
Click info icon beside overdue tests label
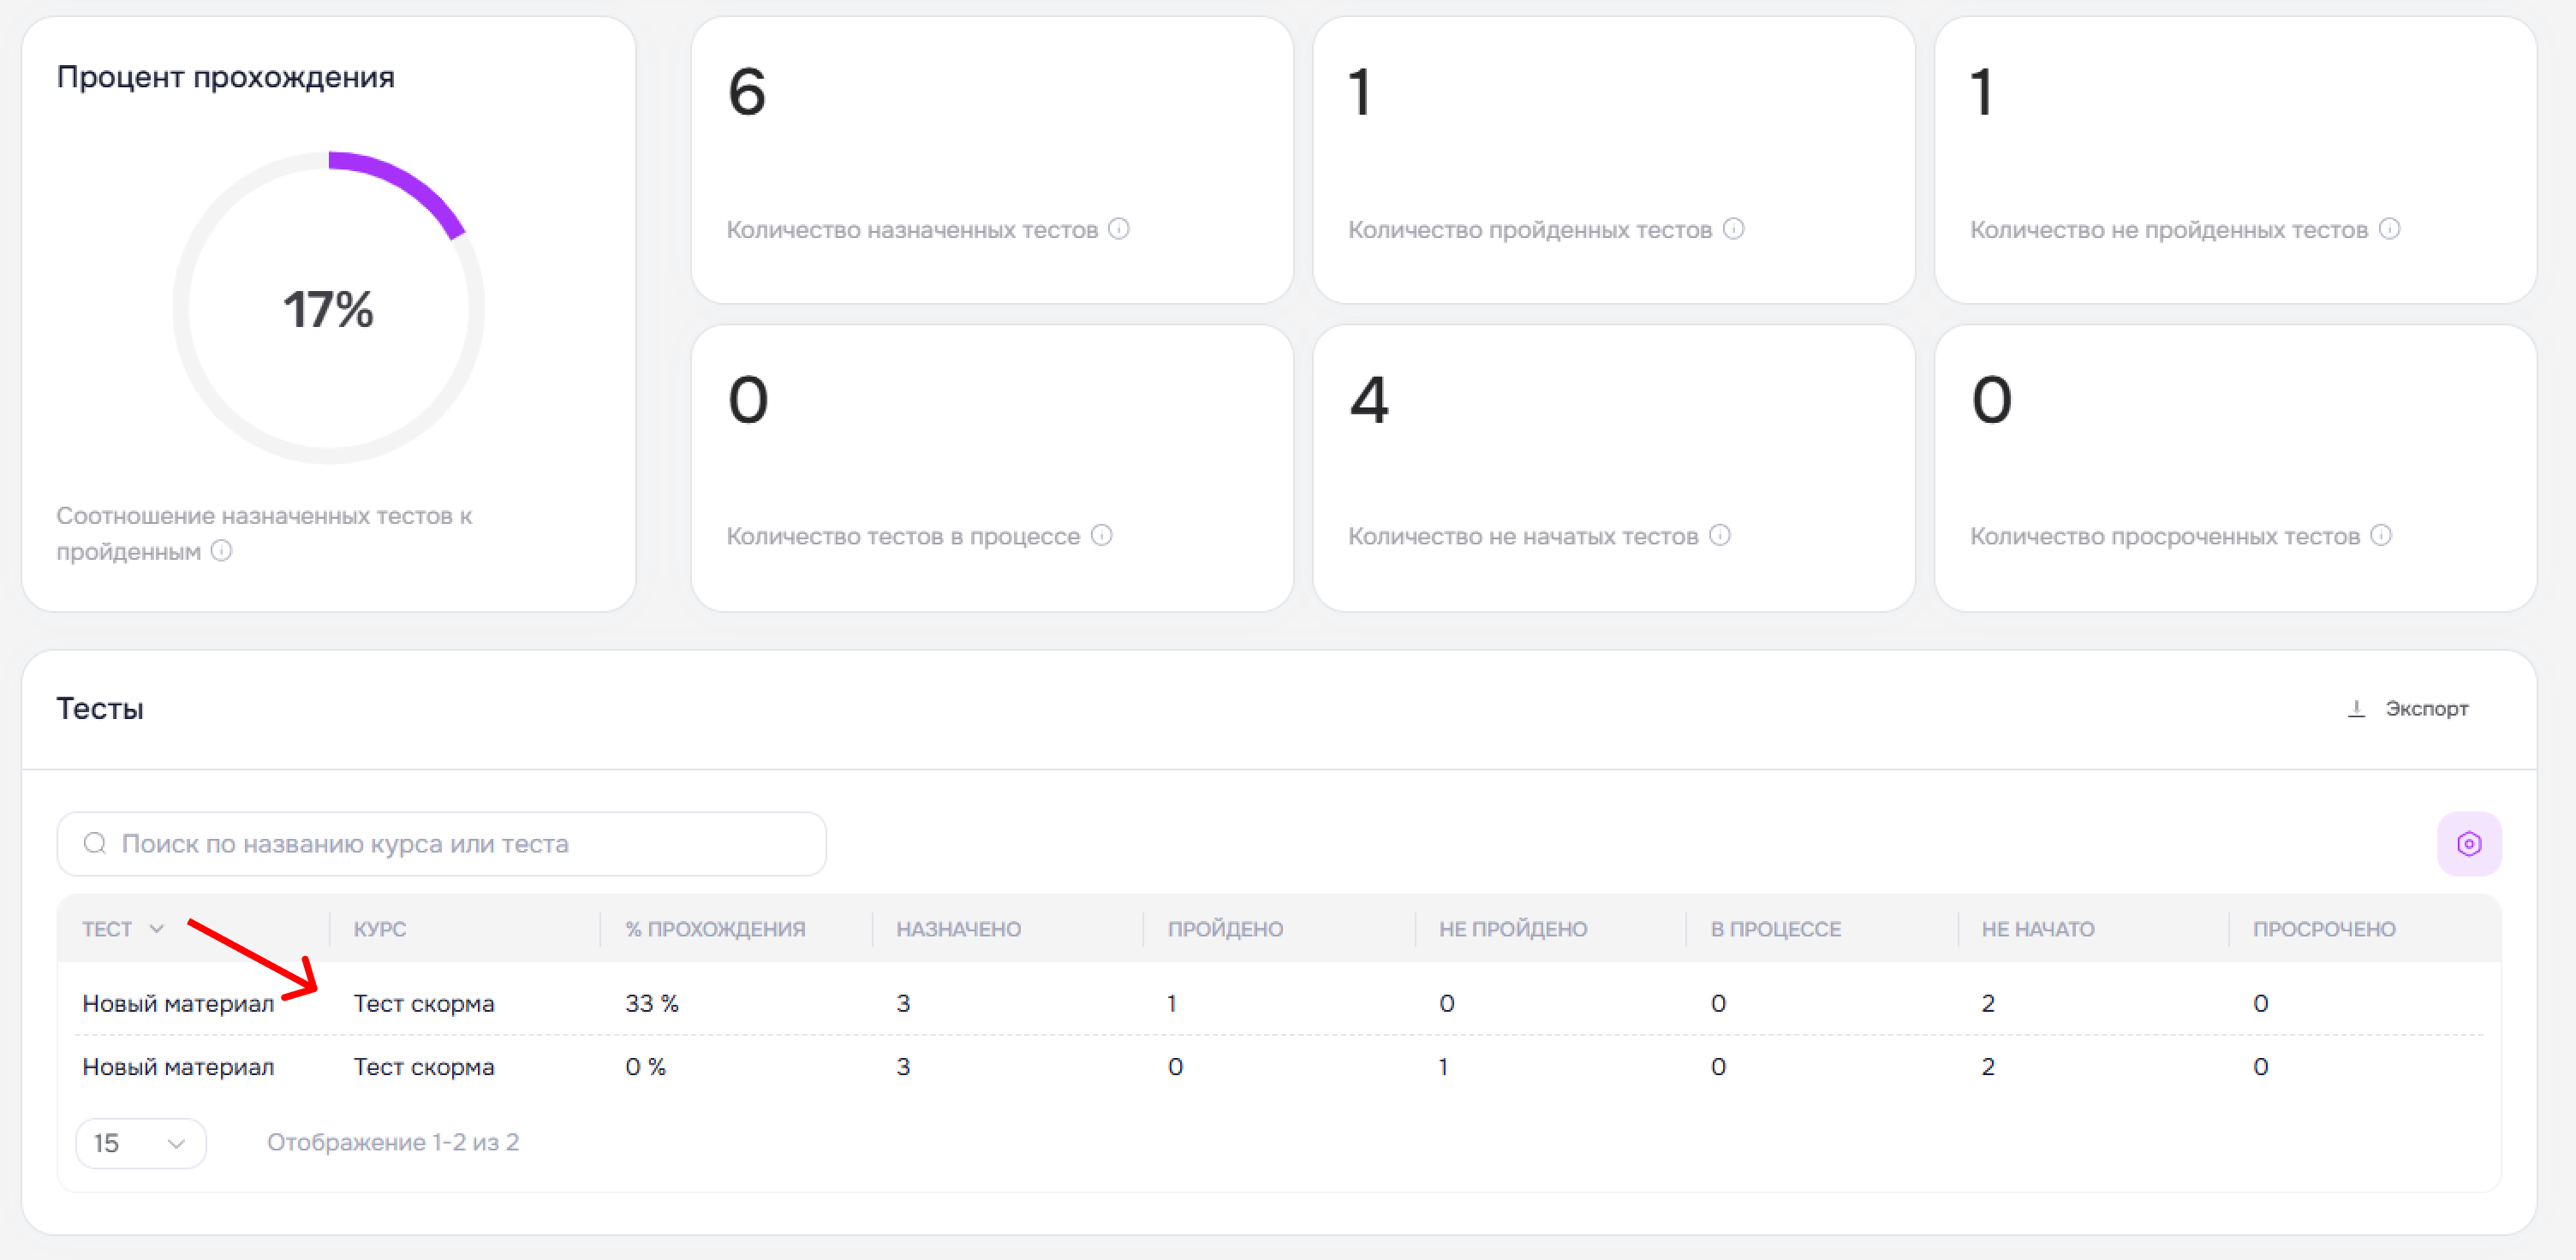tap(2382, 536)
